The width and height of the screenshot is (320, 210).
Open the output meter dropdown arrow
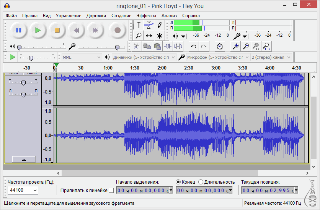pos(183,36)
